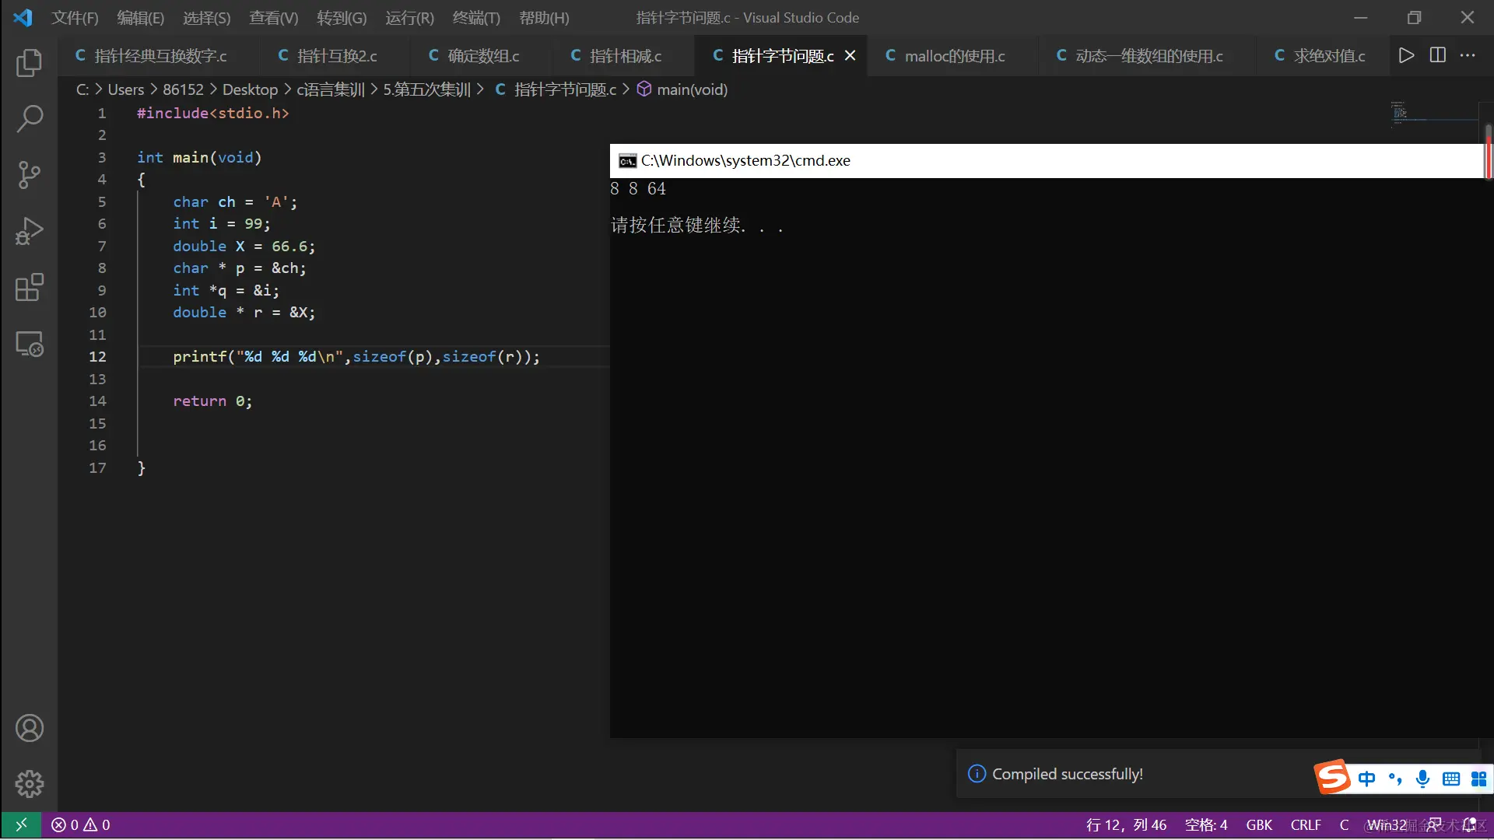Toggle the Sogou voice input microphone
This screenshot has width=1494, height=840.
pos(1422,779)
